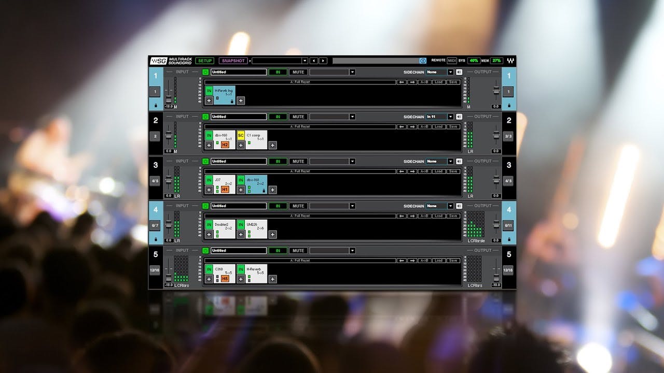
Task: Click the A: Full Reset bar on rack 2
Action: [300, 126]
